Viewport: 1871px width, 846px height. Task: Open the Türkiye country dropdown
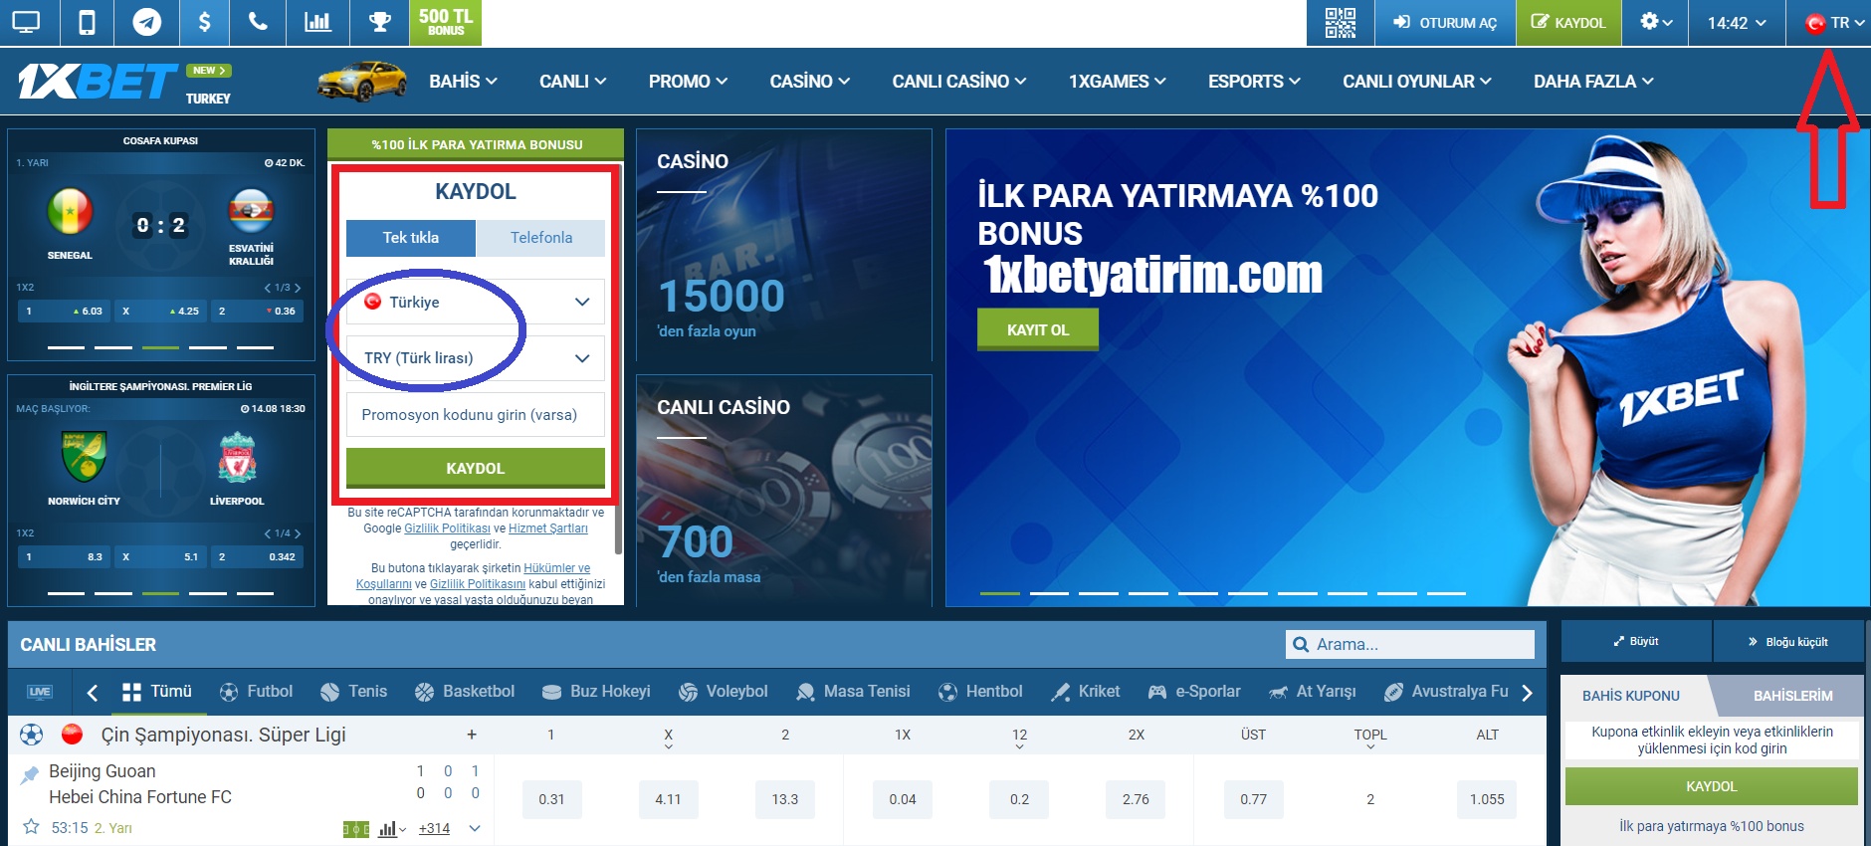[476, 302]
